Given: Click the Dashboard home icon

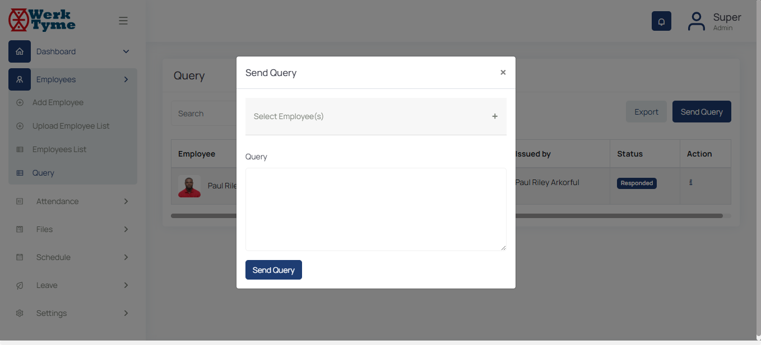Looking at the screenshot, I should point(20,51).
